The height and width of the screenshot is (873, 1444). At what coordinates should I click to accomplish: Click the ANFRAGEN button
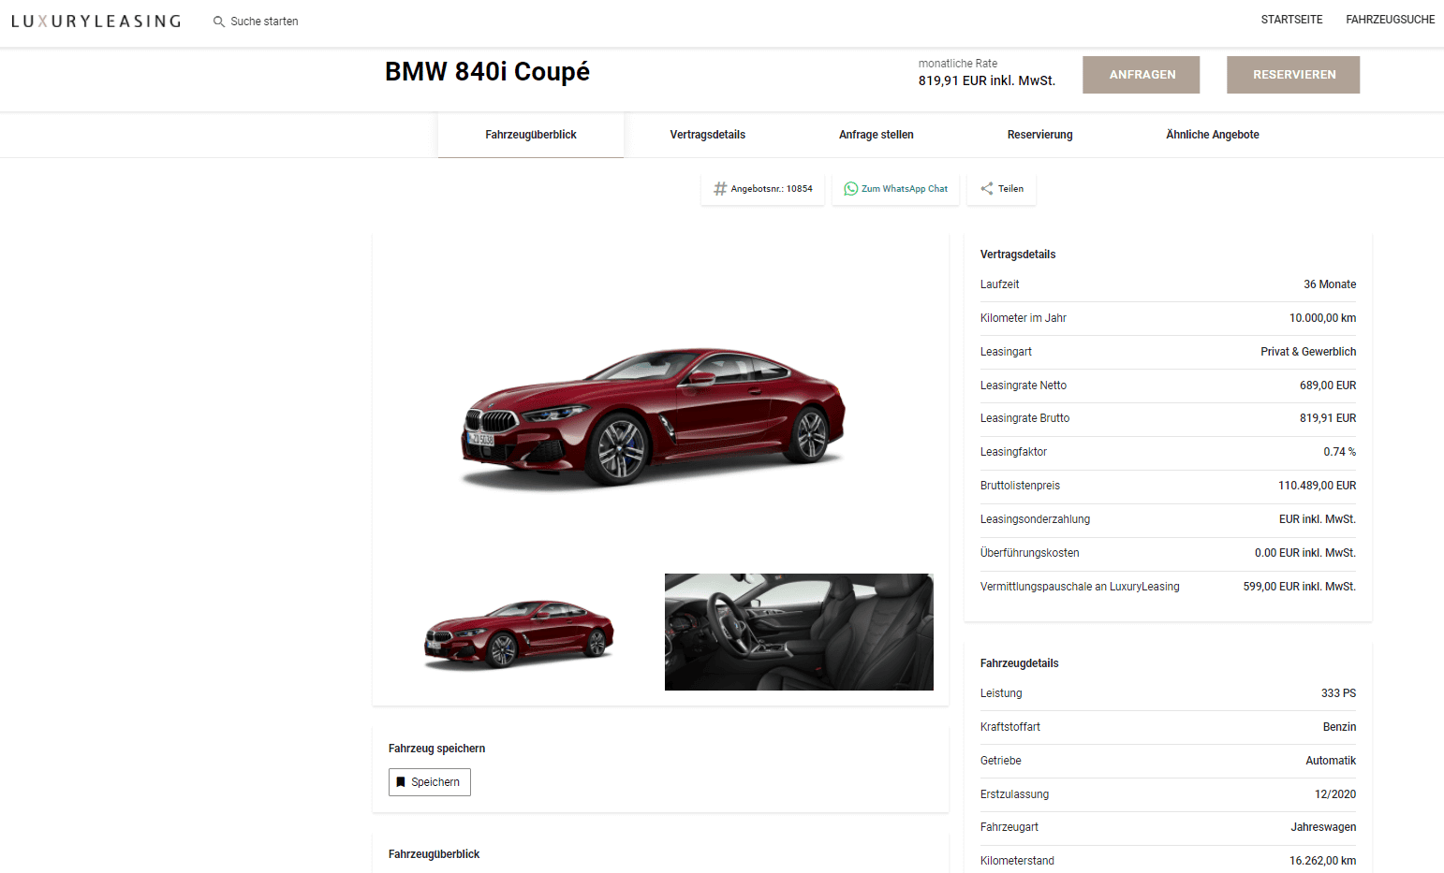point(1141,75)
